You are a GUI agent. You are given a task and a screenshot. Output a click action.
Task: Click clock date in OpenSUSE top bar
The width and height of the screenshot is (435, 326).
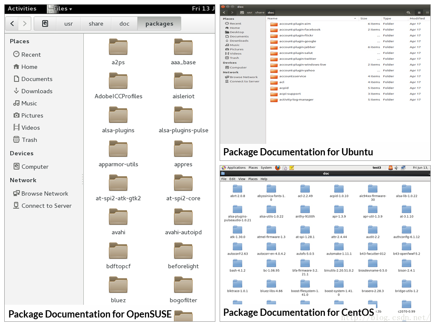[203, 8]
